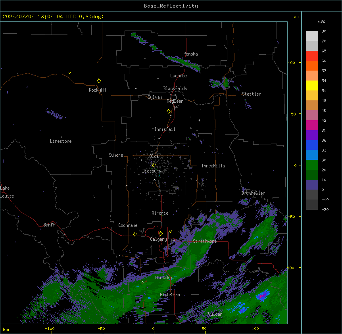Click the Banff label
Screen dimensions: 342x334
click(x=49, y=225)
